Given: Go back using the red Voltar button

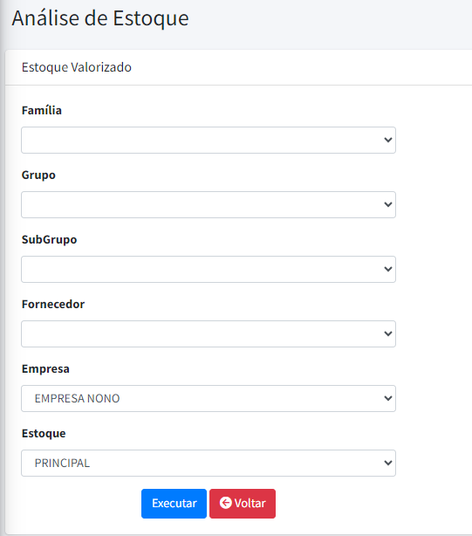Looking at the screenshot, I should [243, 504].
